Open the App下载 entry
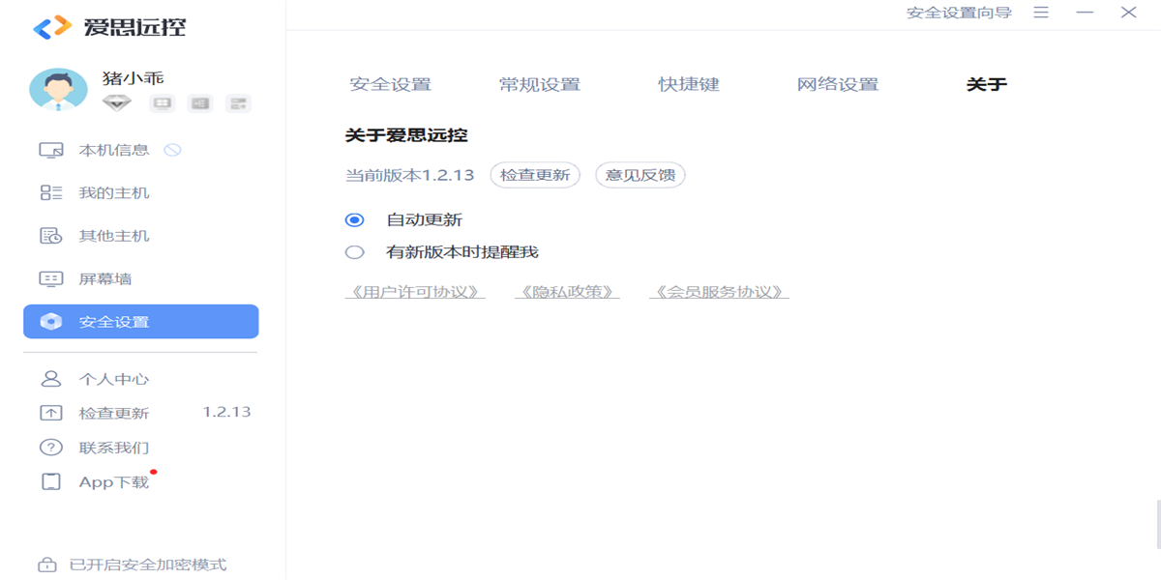1161x580 pixels. [113, 482]
